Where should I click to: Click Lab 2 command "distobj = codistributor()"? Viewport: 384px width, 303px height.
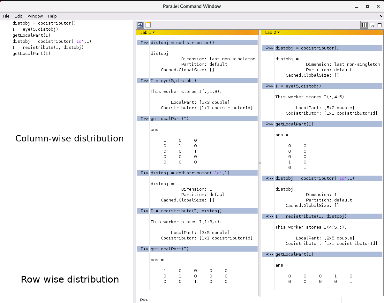click(307, 48)
